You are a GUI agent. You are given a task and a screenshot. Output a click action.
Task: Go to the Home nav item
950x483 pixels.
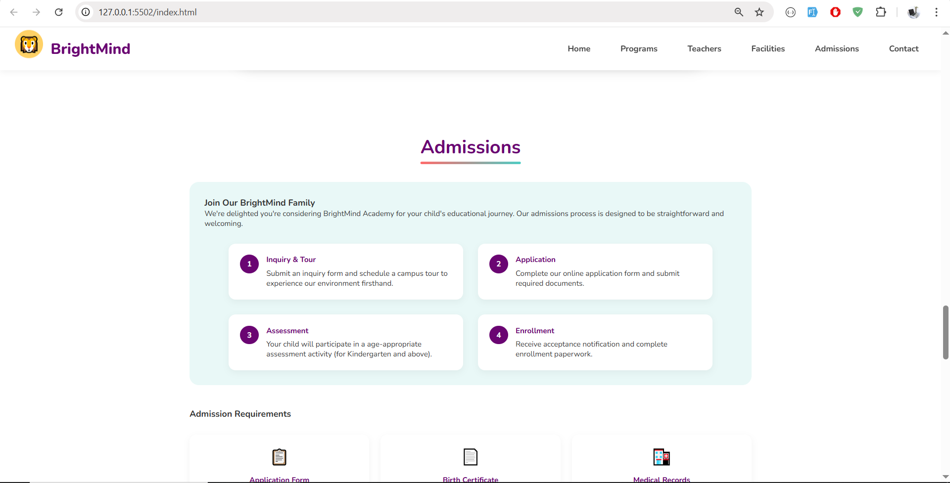tap(579, 48)
